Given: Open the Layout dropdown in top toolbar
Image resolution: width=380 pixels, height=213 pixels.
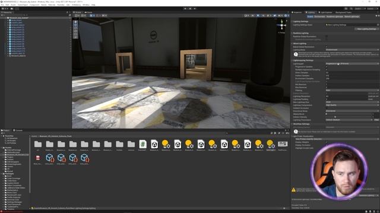Looking at the screenshot, I should coord(370,8).
